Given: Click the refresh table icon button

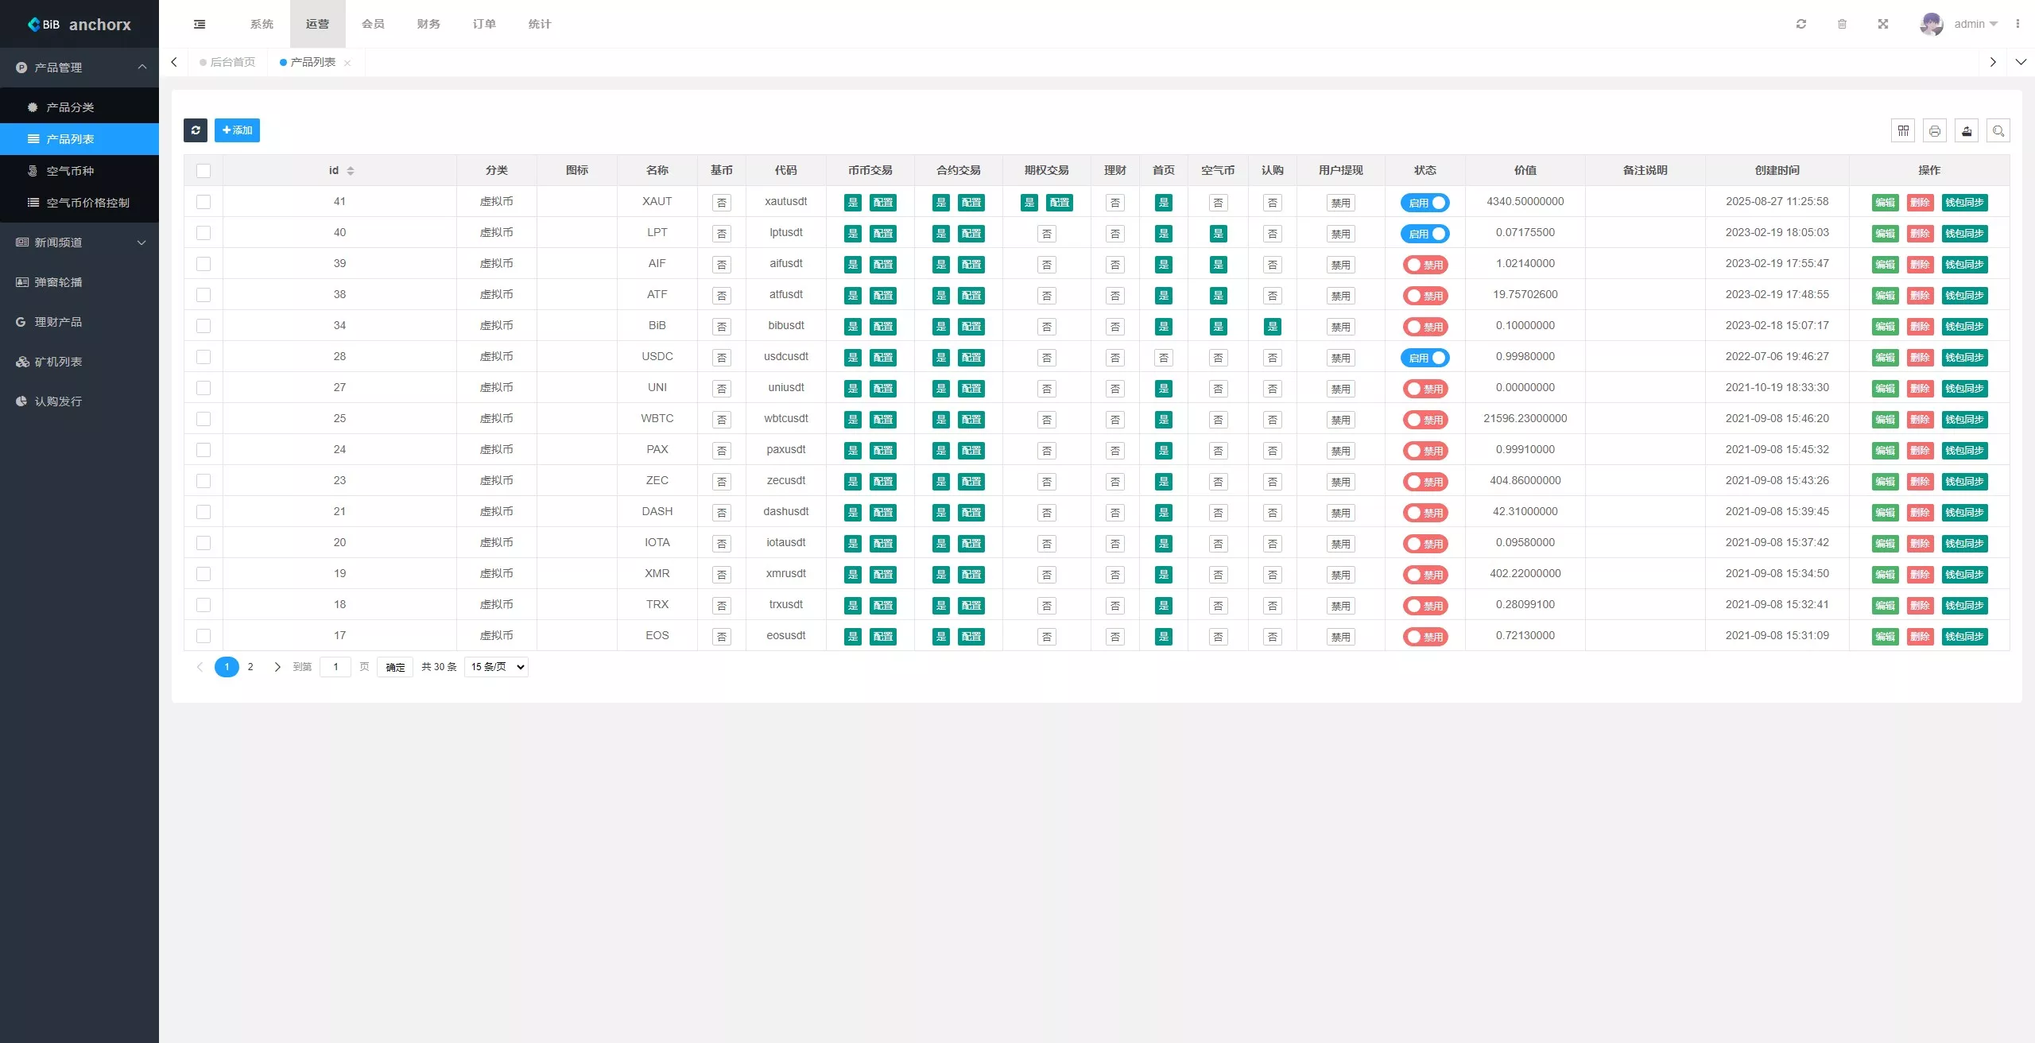Looking at the screenshot, I should pyautogui.click(x=196, y=130).
